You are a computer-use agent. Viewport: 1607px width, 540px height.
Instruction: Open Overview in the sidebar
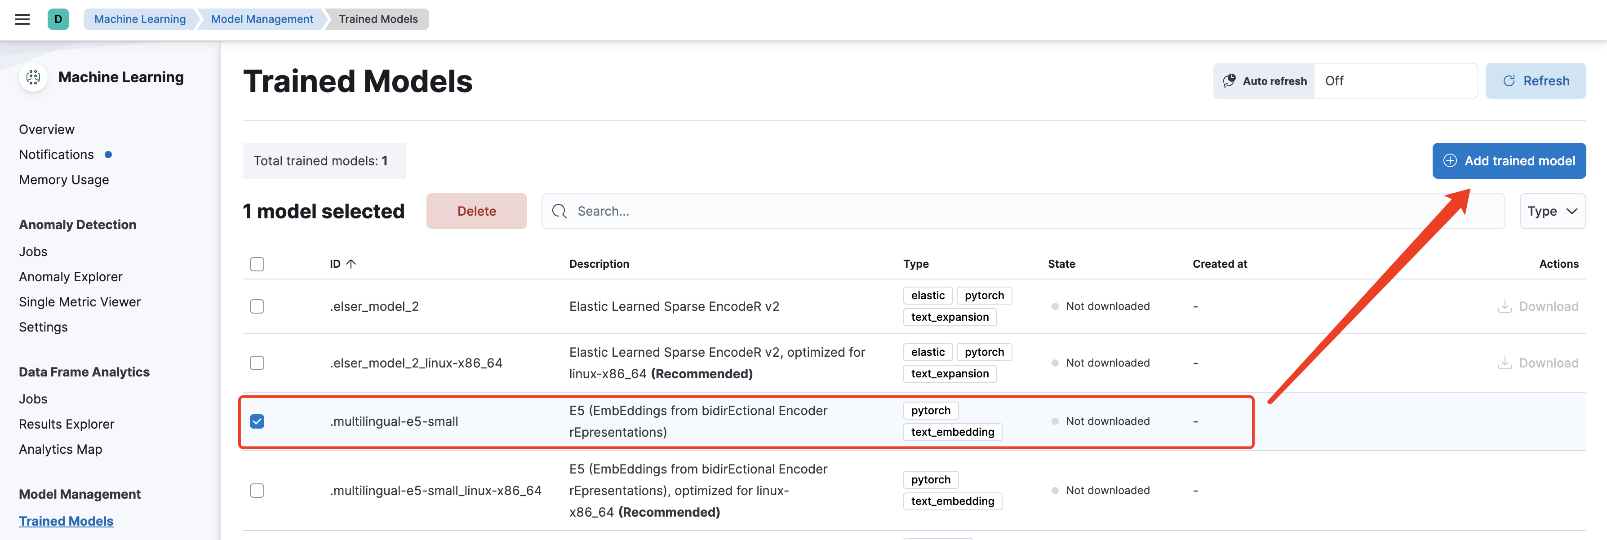tap(47, 130)
